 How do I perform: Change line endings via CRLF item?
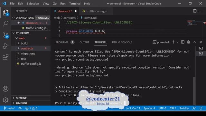pos(173,108)
